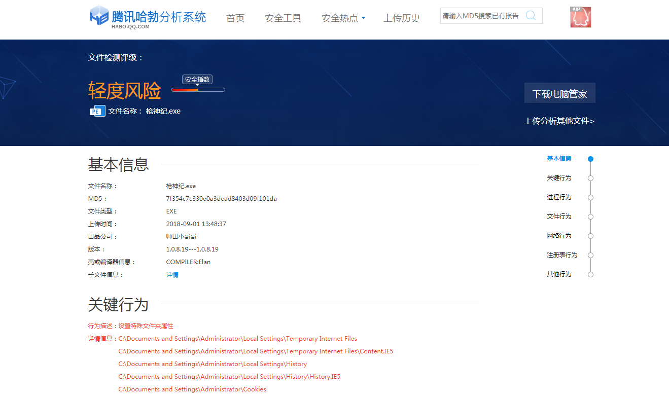Image resolution: width=669 pixels, height=398 pixels.
Task: Click the 文件行为 timeline circle
Action: (590, 216)
